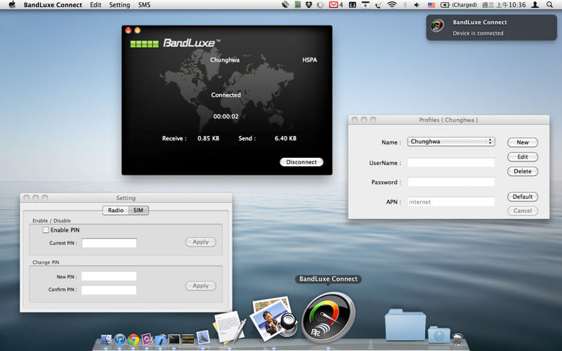
Task: Click the 'HSPA' network type label
Action: pos(310,60)
